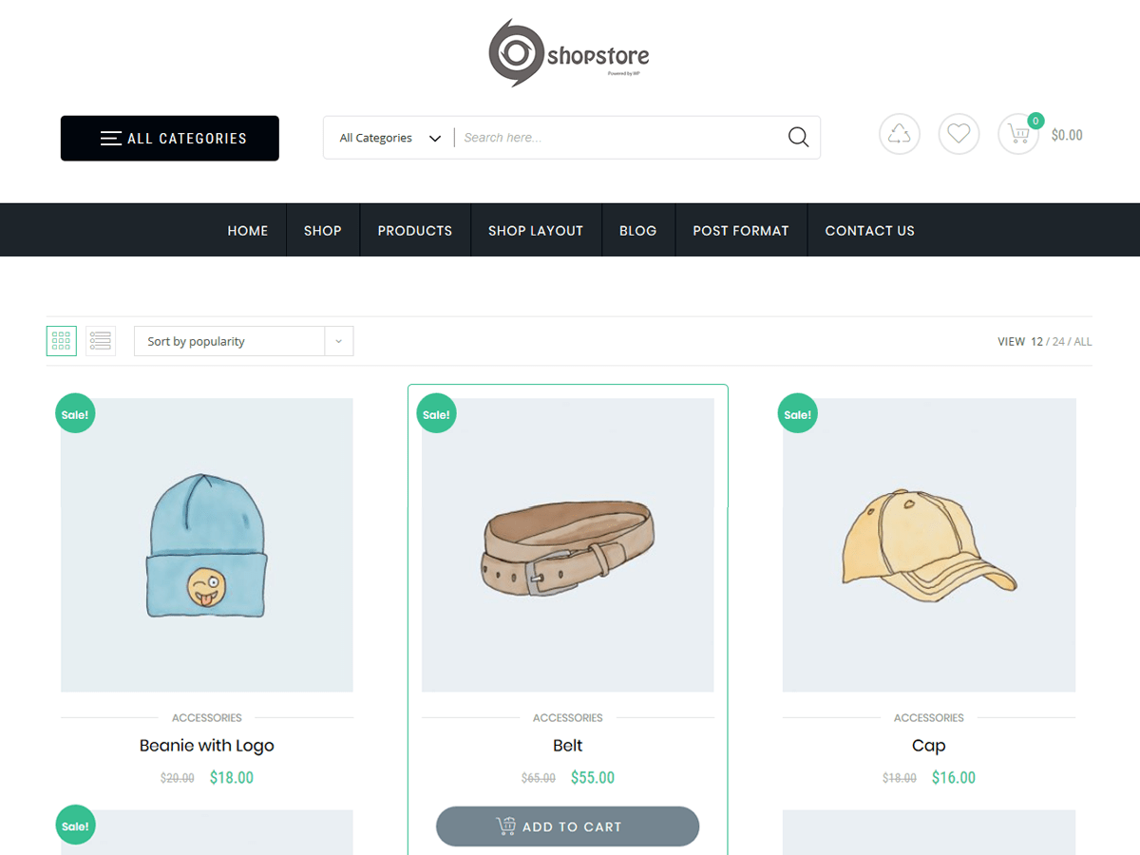Switch to list view layout

100,340
